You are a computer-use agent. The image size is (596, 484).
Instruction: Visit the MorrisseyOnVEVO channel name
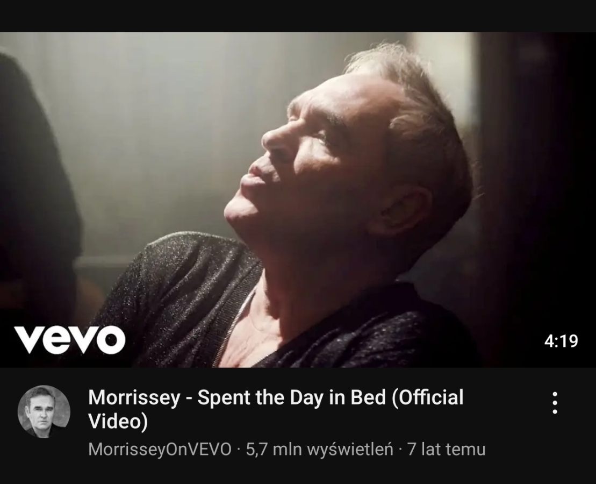pyautogui.click(x=160, y=450)
